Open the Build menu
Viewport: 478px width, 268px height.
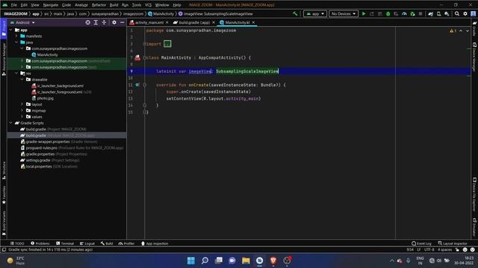[x=114, y=5]
